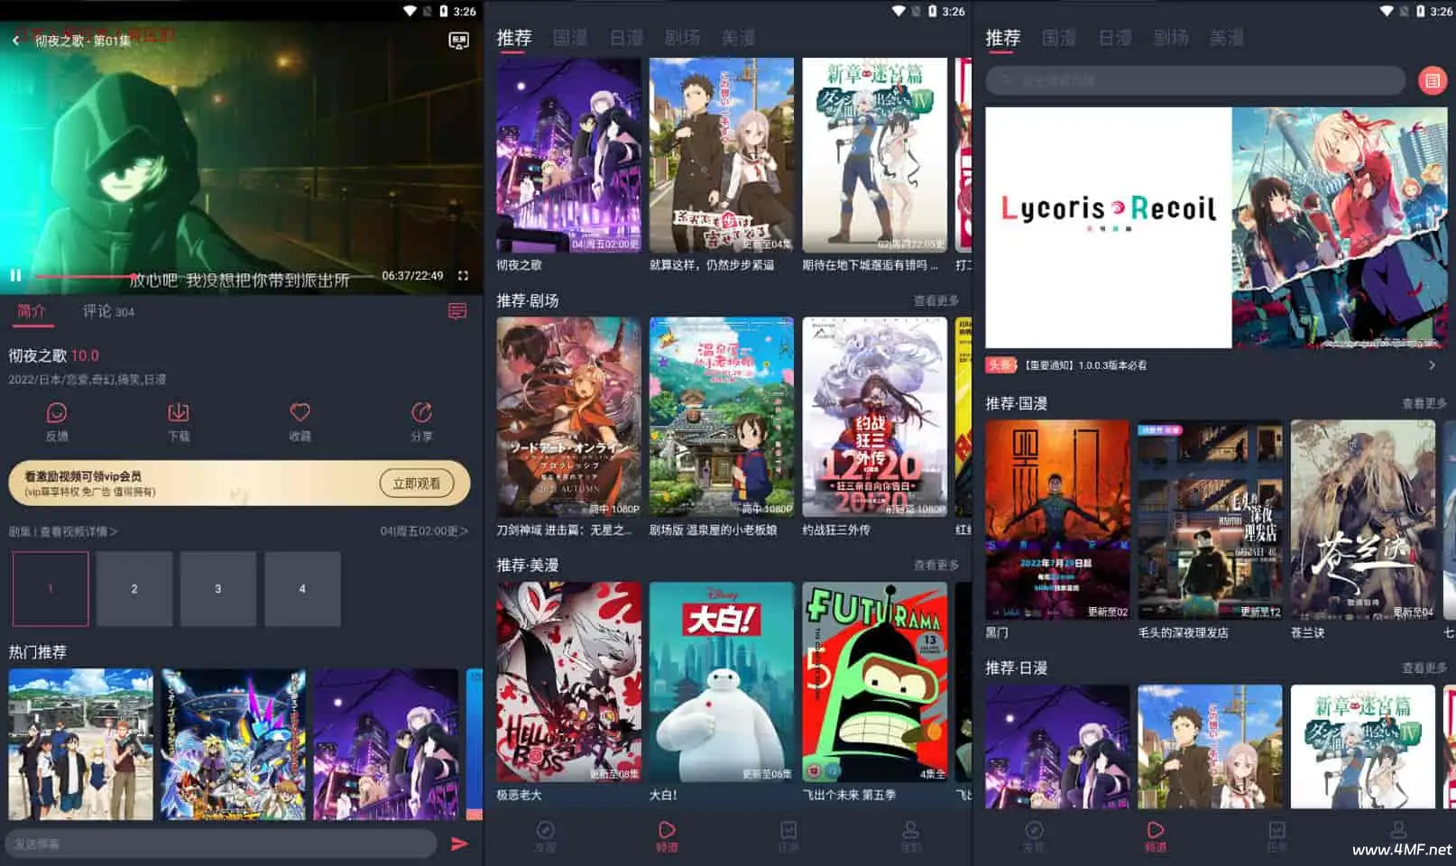Click the announcement icon next to the search bar
Screen dimensions: 1456x866
[x=1433, y=80]
